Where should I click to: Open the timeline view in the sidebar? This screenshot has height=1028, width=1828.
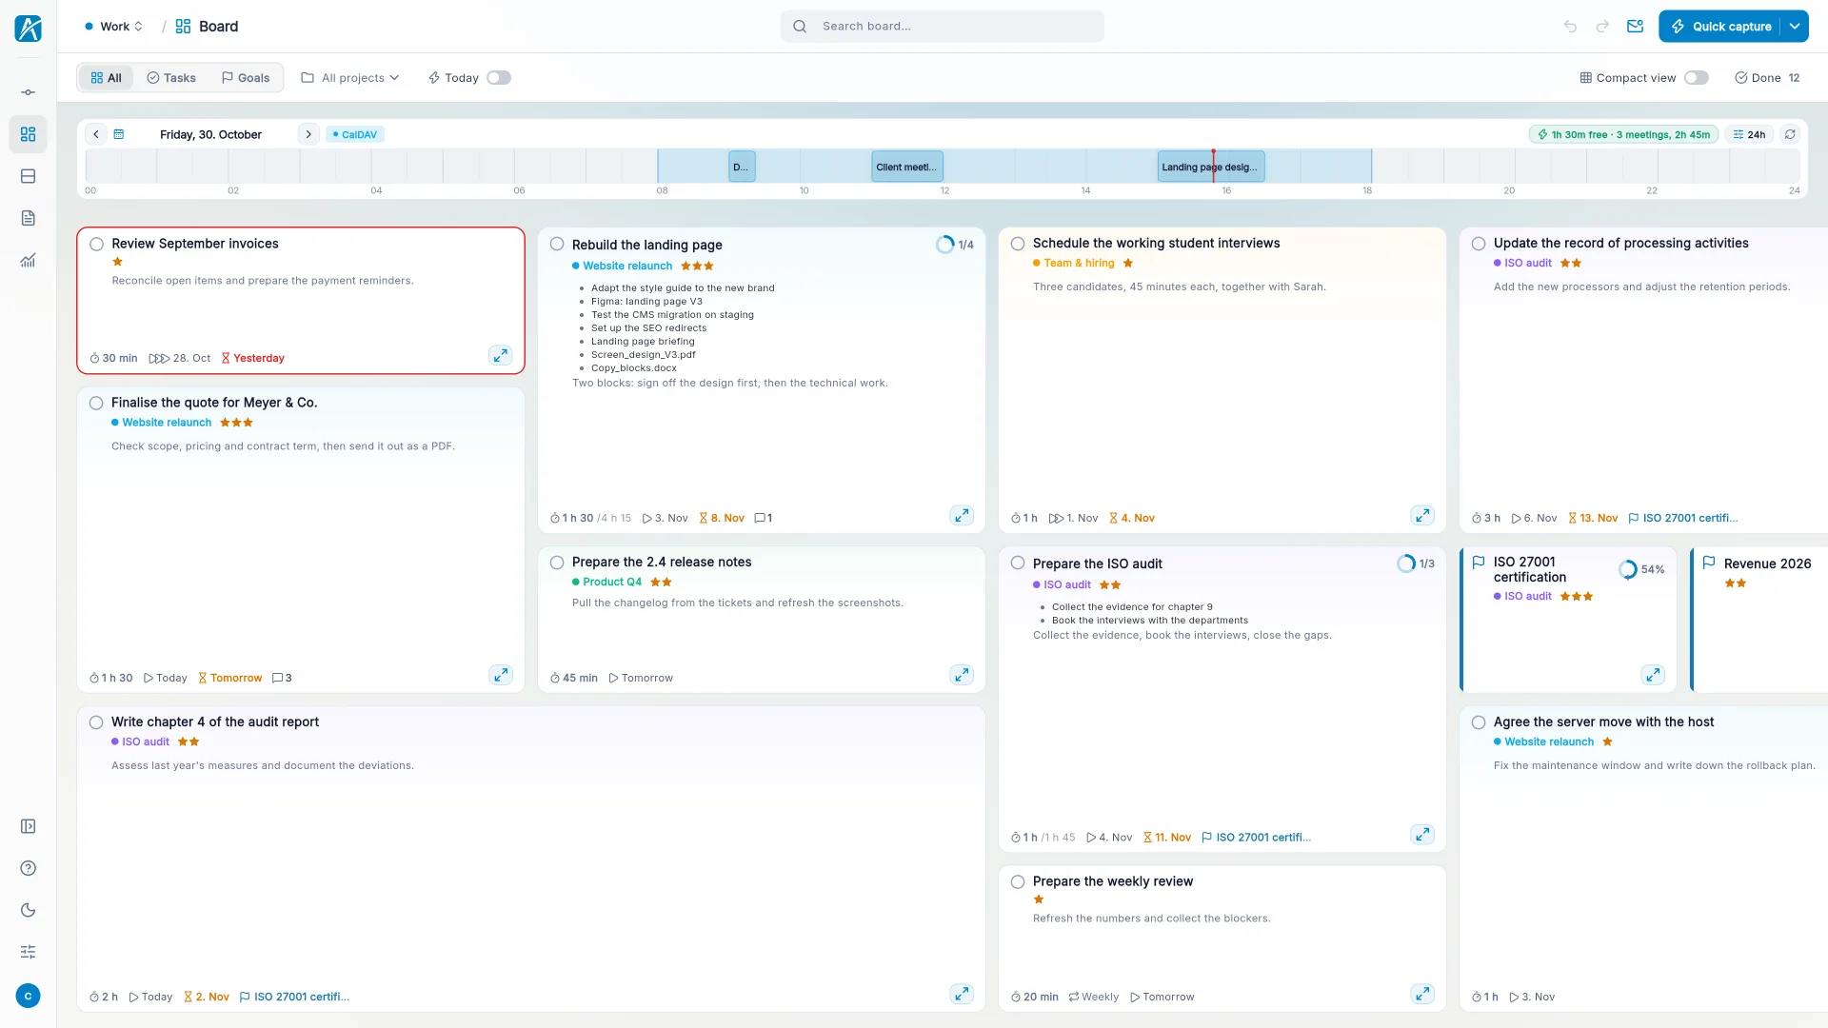tap(29, 92)
